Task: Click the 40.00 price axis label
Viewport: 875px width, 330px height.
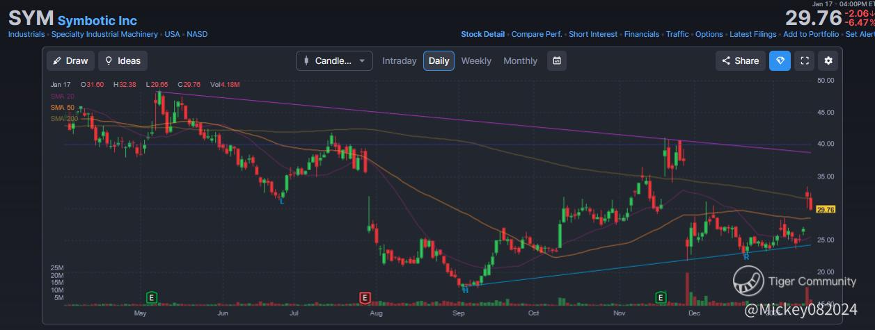Action: (x=826, y=144)
